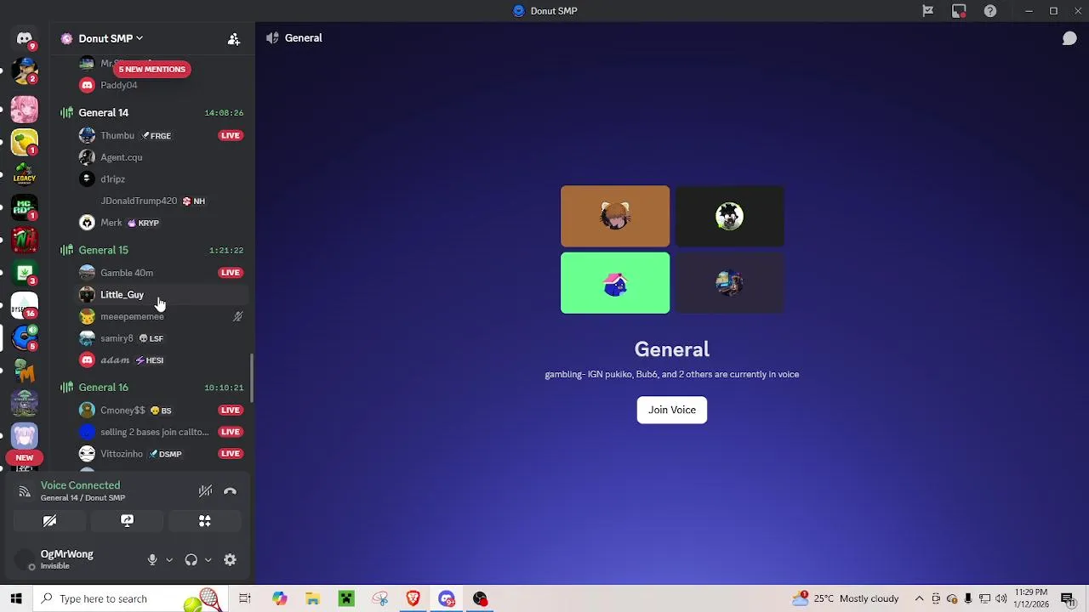Open Task View on Windows taskbar
The image size is (1089, 612).
[x=245, y=598]
